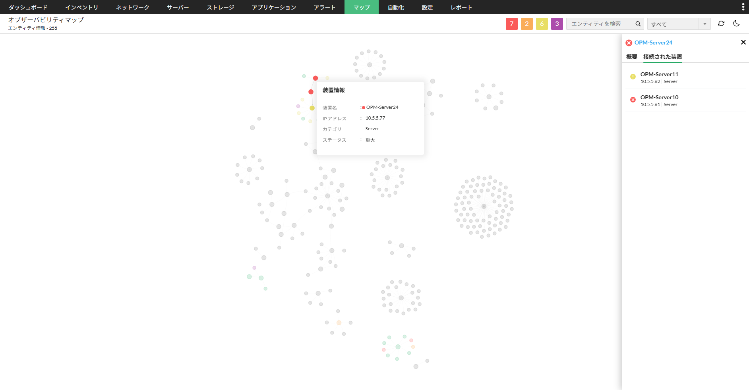Open the ネットワーク menu
This screenshot has width=749, height=390.
click(133, 7)
